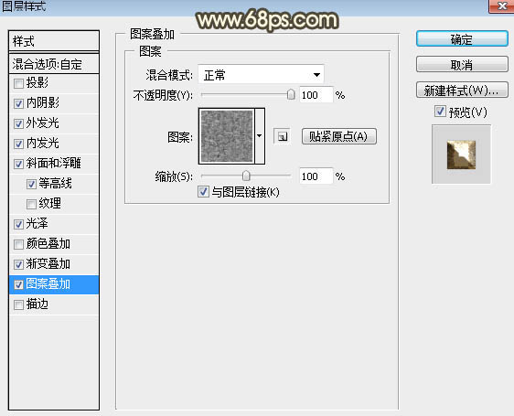Click the 贴紧原点(A) snap to origin button
This screenshot has width=514, height=416.
[338, 136]
